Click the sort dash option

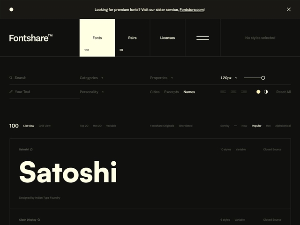tap(235, 126)
